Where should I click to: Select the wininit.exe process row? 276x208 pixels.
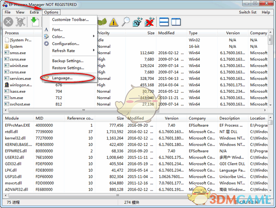click(136, 66)
